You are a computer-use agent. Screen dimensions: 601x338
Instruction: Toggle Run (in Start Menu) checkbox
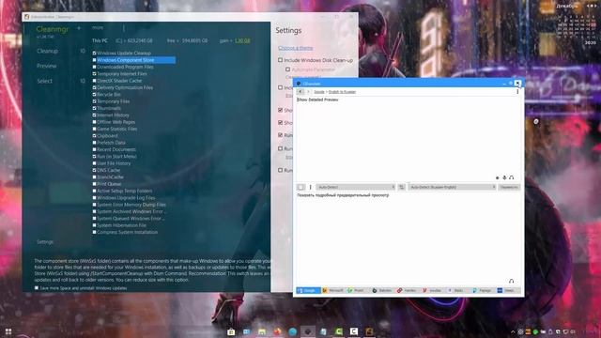(x=94, y=157)
